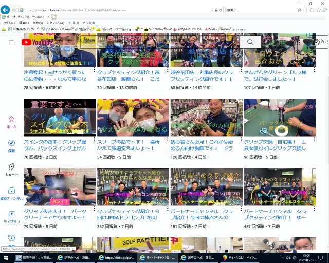Open the グリップ破裂 パン！！ thumbnail

60,186
